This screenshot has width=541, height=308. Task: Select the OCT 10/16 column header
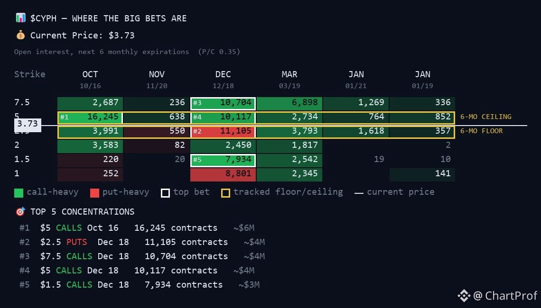tap(90, 80)
